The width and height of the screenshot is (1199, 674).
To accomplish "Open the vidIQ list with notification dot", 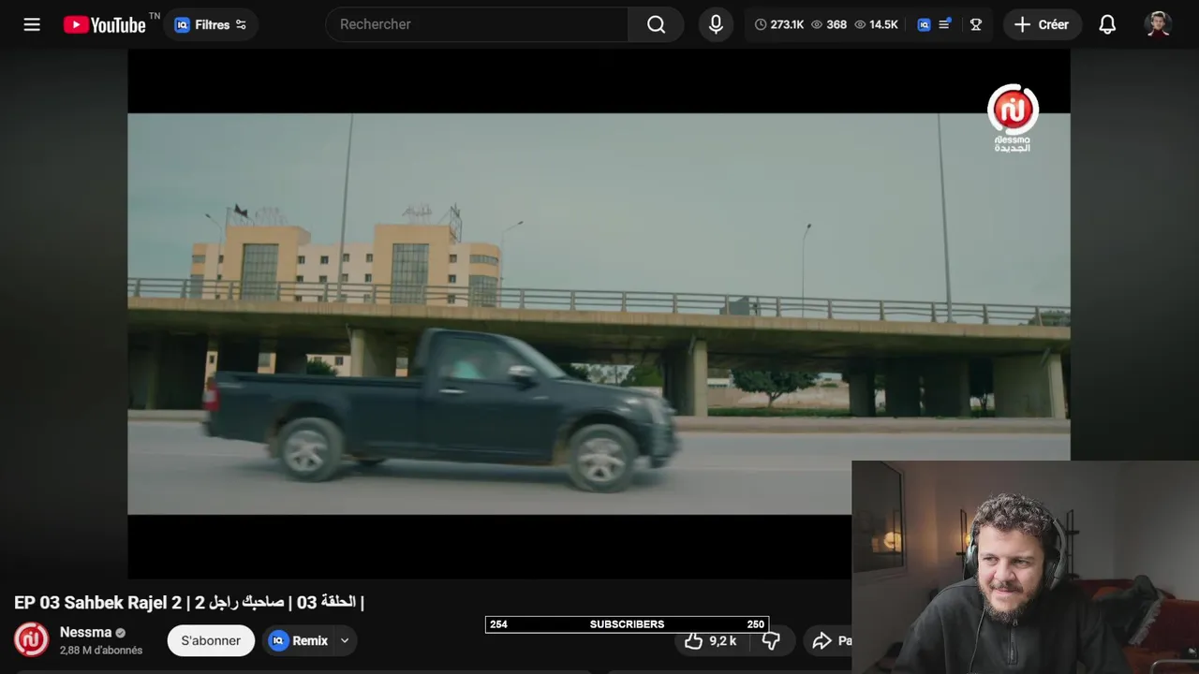I will (945, 24).
